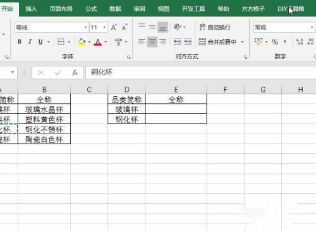Click the increase indent icon
The width and height of the screenshot is (316, 231).
coord(188,42)
